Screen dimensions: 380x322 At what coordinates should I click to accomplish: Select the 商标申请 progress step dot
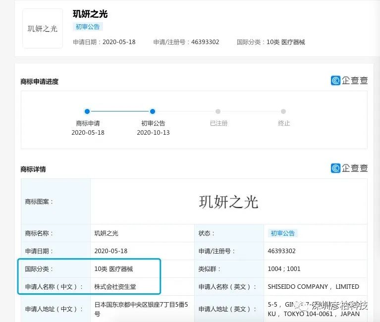(87, 111)
